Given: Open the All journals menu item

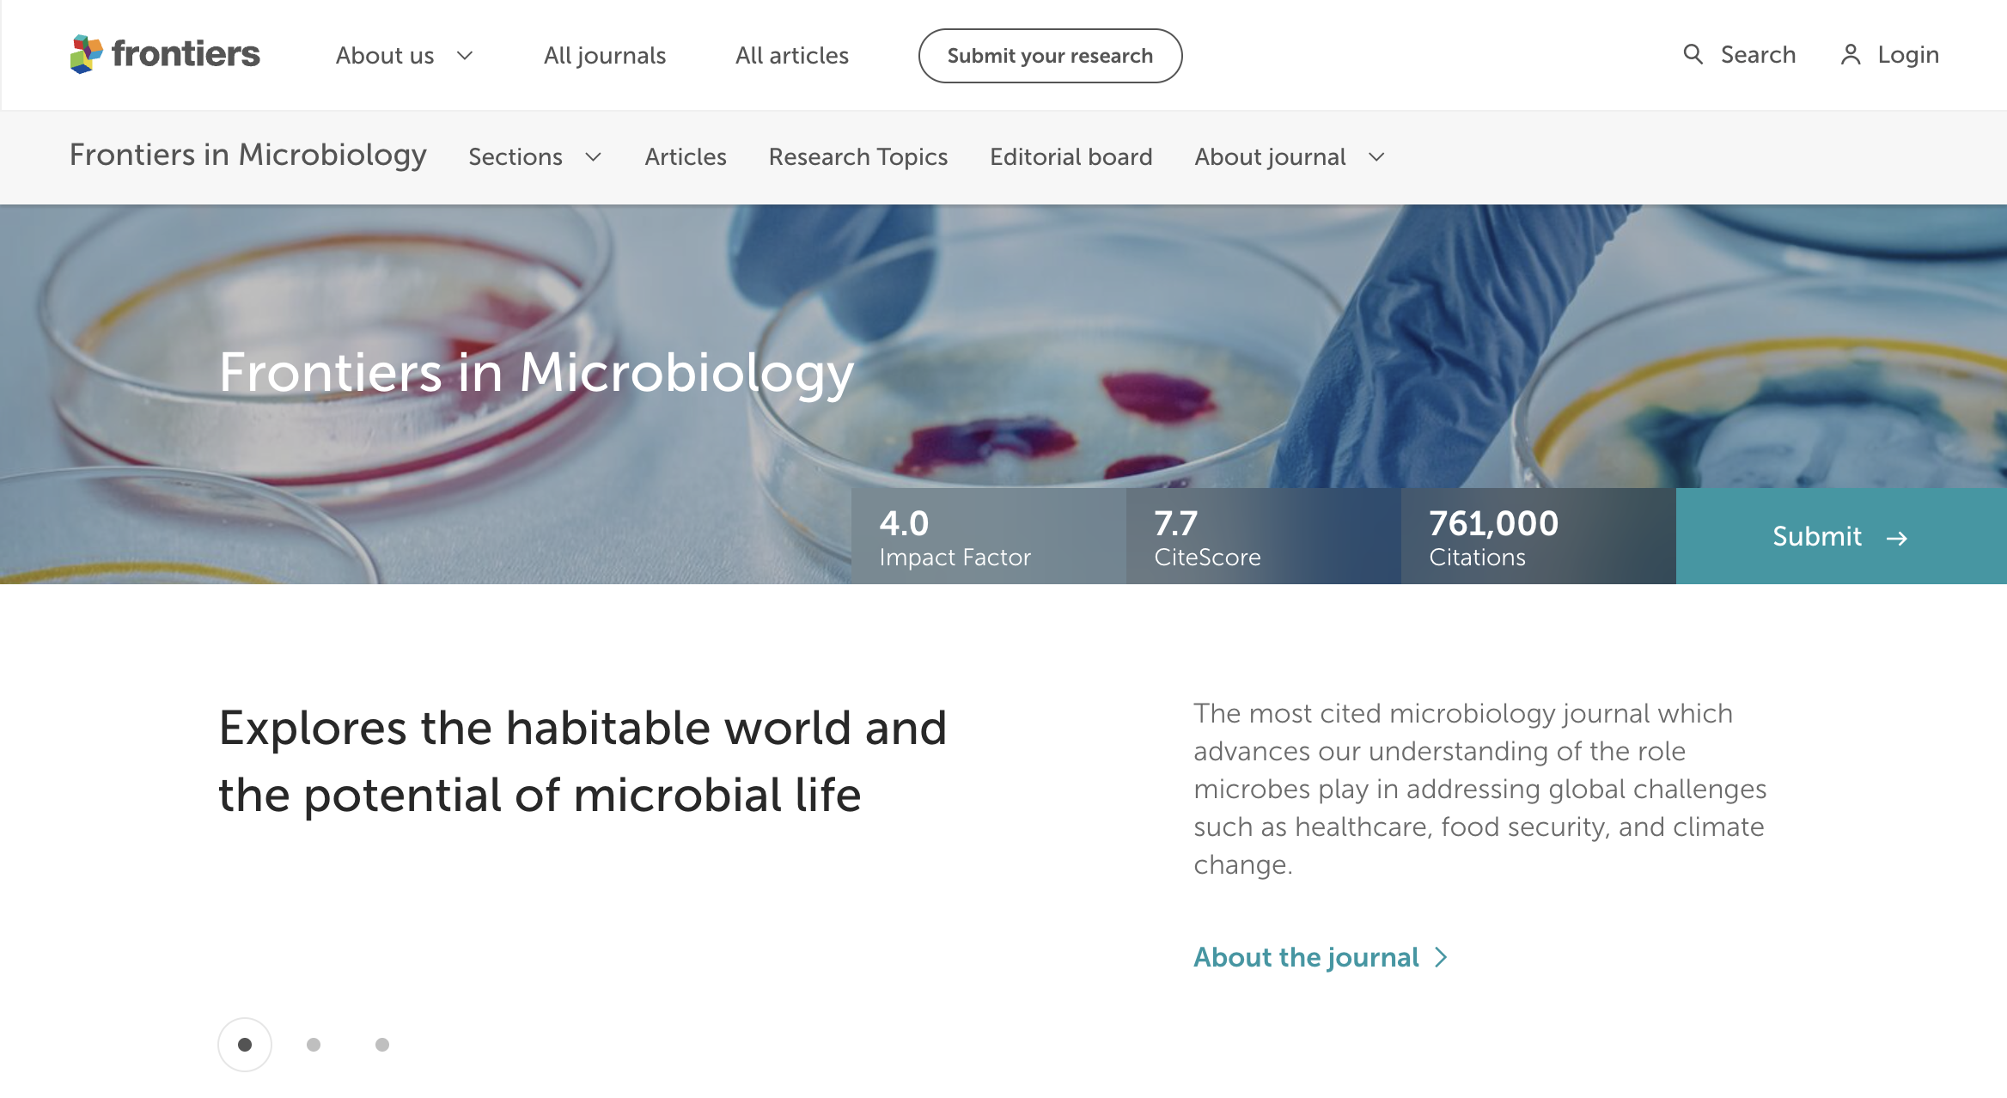Looking at the screenshot, I should coord(605,56).
